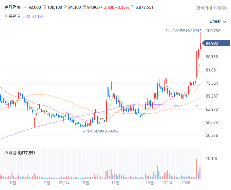231x190 pixels.
Task: Click the 10월 date axis label
Action: point(85,183)
